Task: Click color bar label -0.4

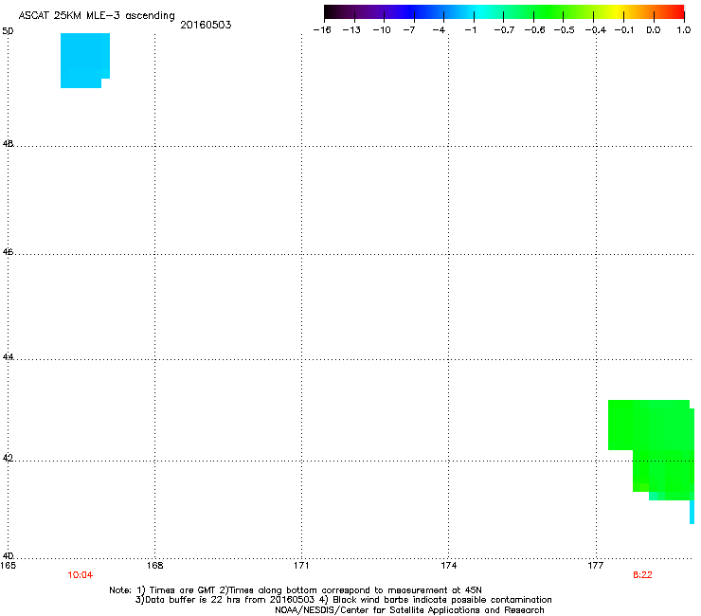Action: pyautogui.click(x=596, y=30)
